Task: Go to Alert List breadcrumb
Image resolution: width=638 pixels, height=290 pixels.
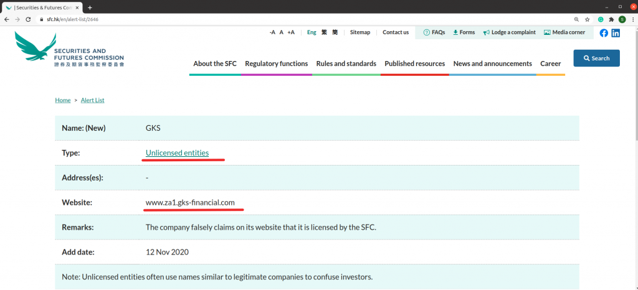Action: point(92,100)
